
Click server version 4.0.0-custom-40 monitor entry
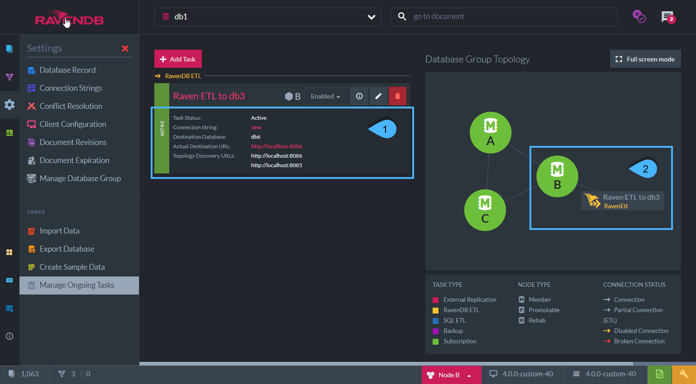(521, 374)
